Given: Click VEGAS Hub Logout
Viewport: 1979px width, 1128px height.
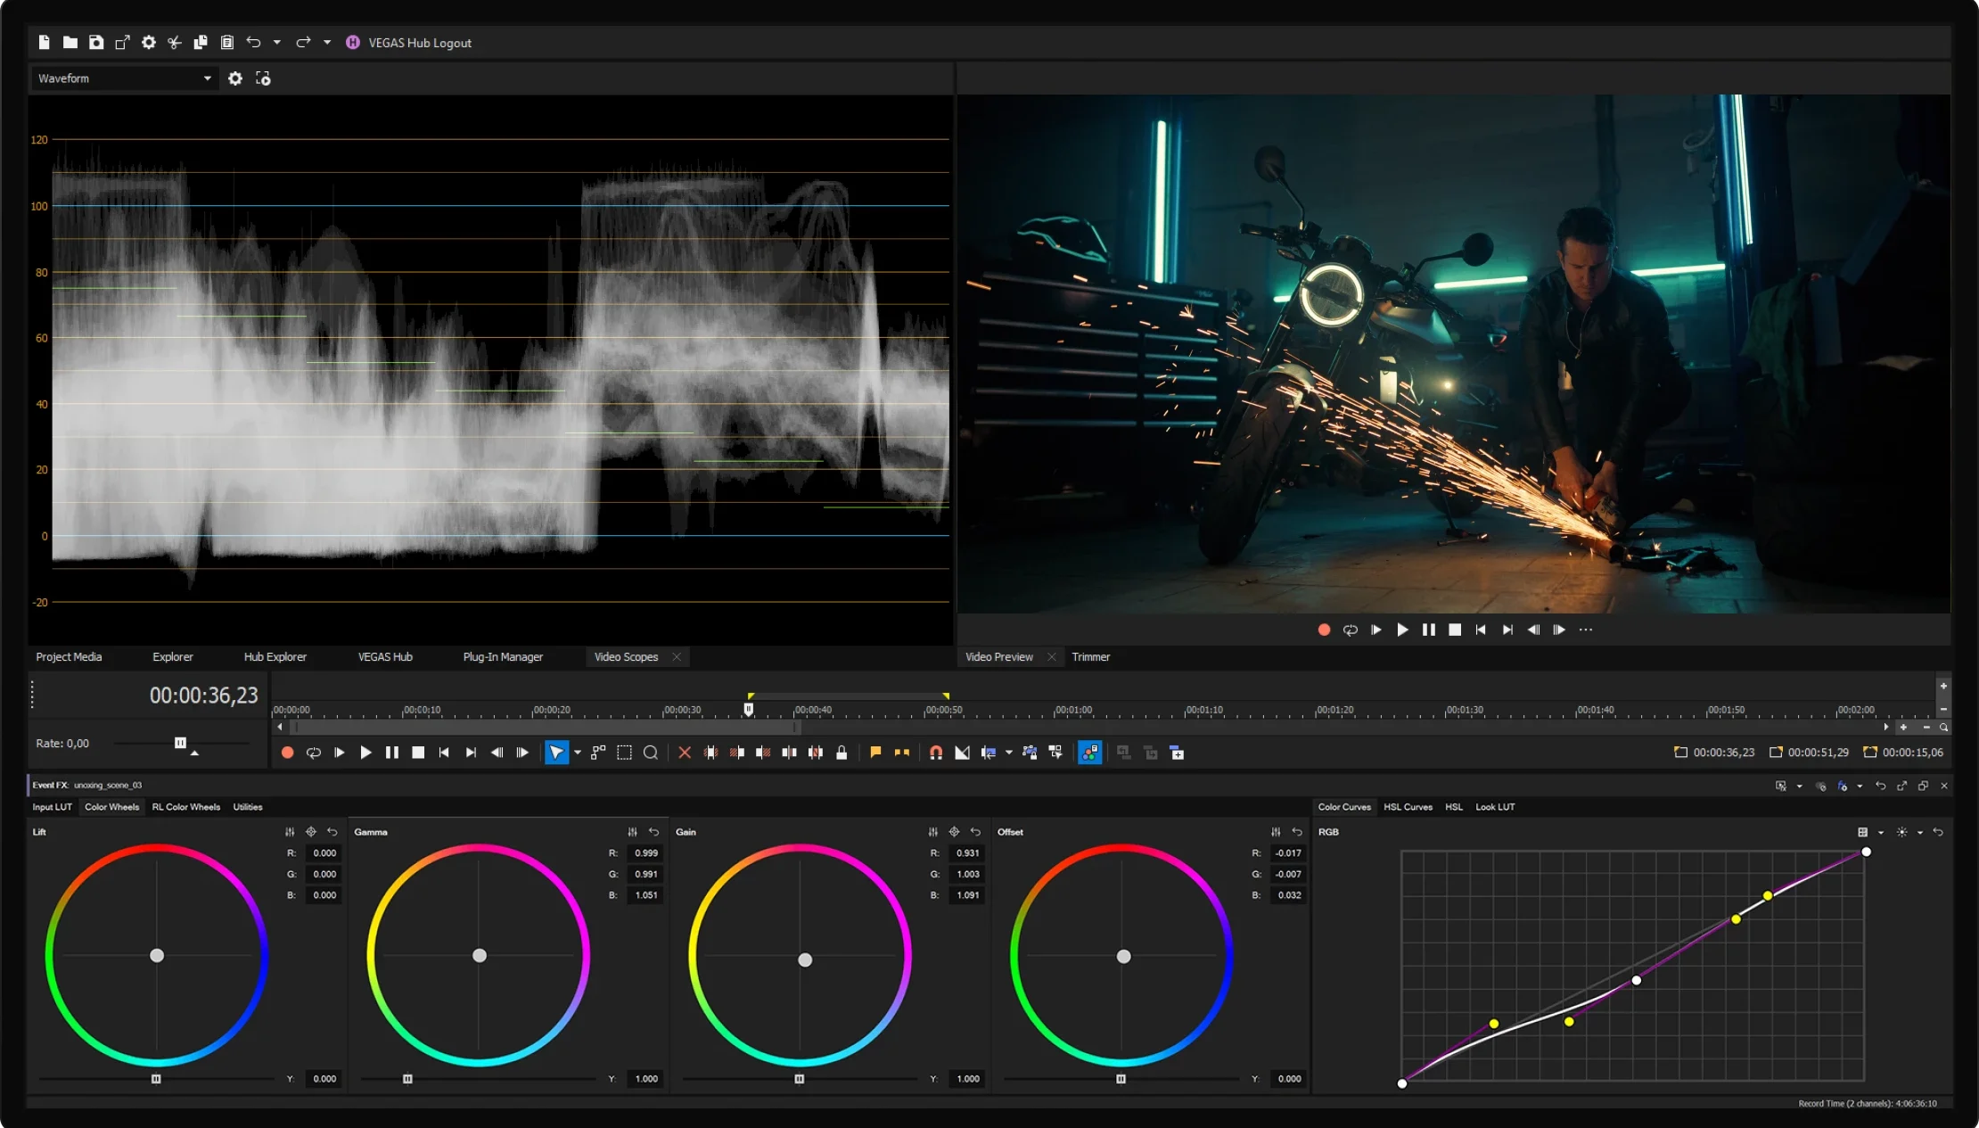Looking at the screenshot, I should point(419,43).
